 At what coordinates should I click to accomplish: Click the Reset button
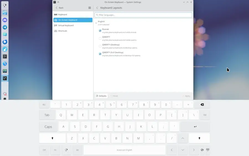(x=114, y=96)
